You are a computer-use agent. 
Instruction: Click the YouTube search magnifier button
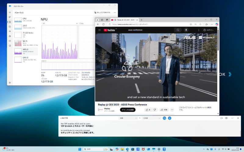tap(178, 30)
